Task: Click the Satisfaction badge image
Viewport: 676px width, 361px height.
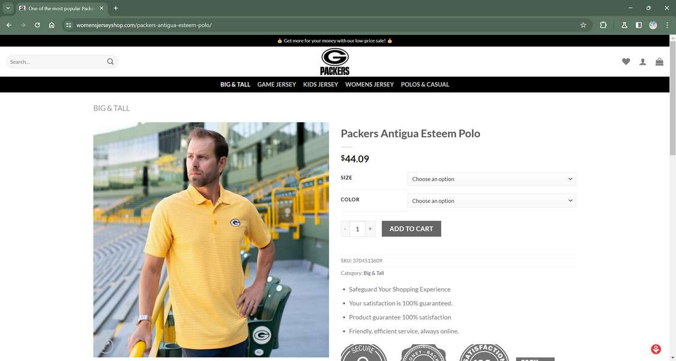Action: tap(484, 352)
